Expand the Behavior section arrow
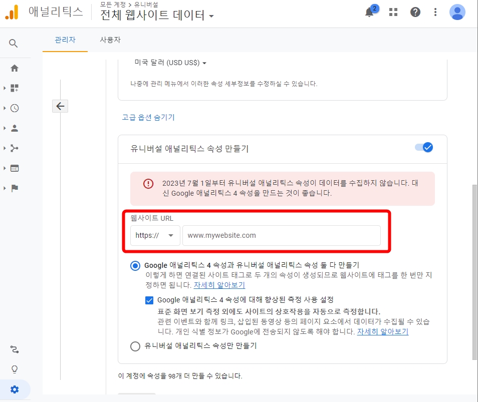Image resolution: width=478 pixels, height=402 pixels. click(5, 168)
